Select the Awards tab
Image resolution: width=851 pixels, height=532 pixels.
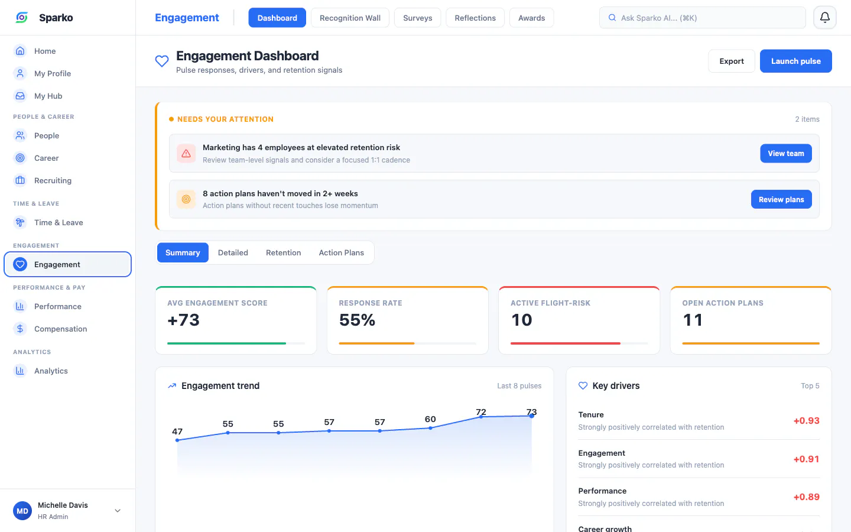pos(532,18)
